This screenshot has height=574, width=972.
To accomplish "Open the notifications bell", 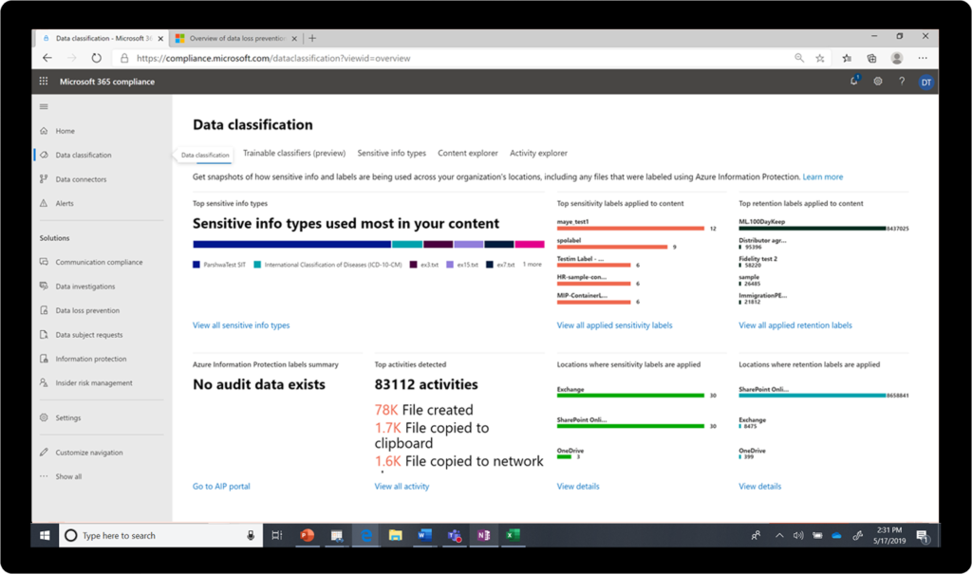I will coord(853,82).
